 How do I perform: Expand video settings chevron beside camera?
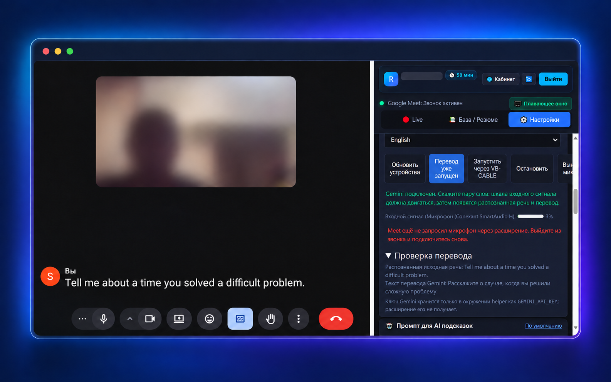(x=130, y=319)
